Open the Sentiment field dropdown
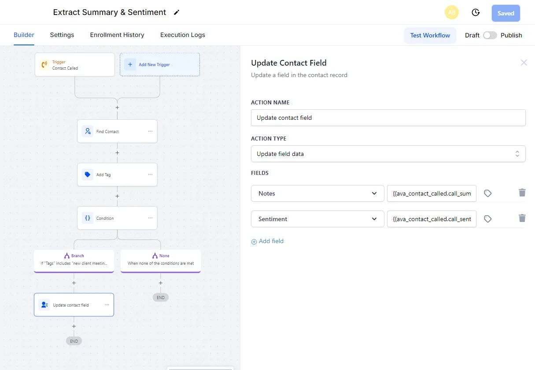Image resolution: width=535 pixels, height=370 pixels. (x=317, y=219)
